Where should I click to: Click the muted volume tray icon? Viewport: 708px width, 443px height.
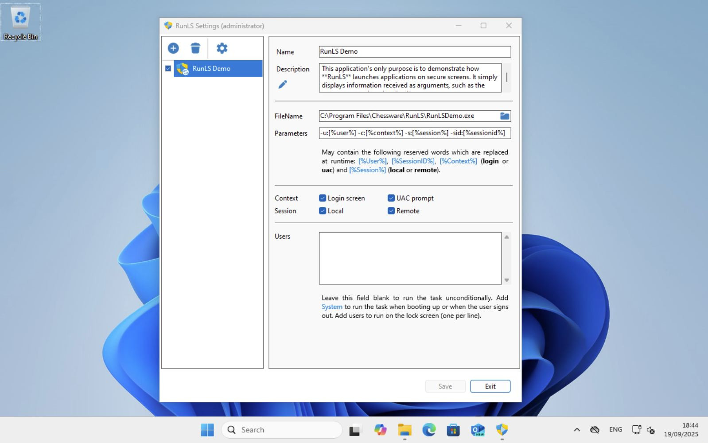(650, 430)
